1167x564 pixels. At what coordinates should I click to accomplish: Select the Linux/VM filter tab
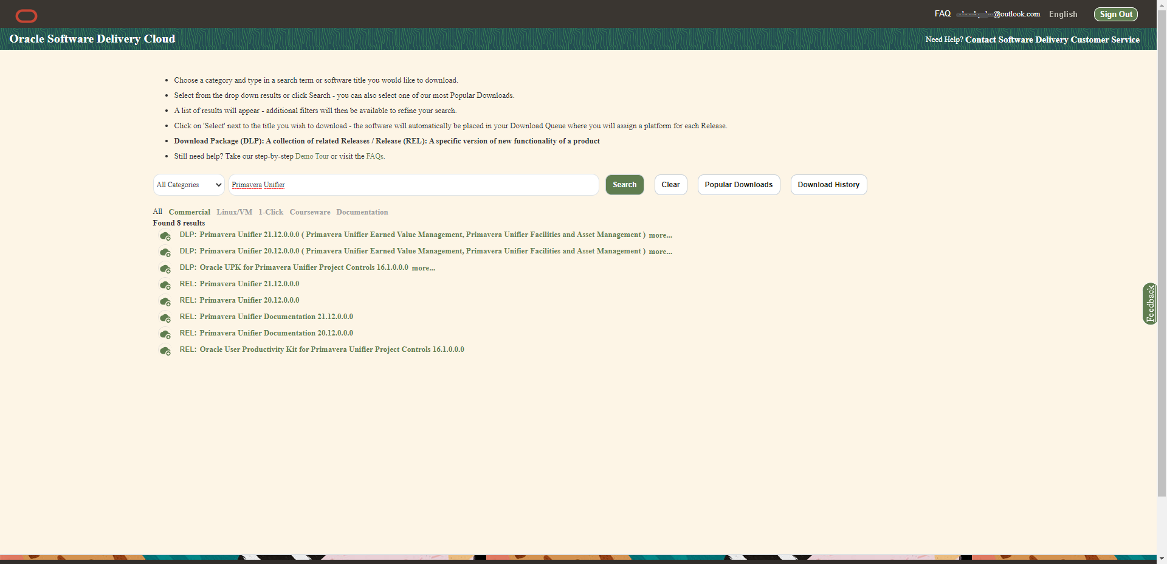(x=234, y=212)
